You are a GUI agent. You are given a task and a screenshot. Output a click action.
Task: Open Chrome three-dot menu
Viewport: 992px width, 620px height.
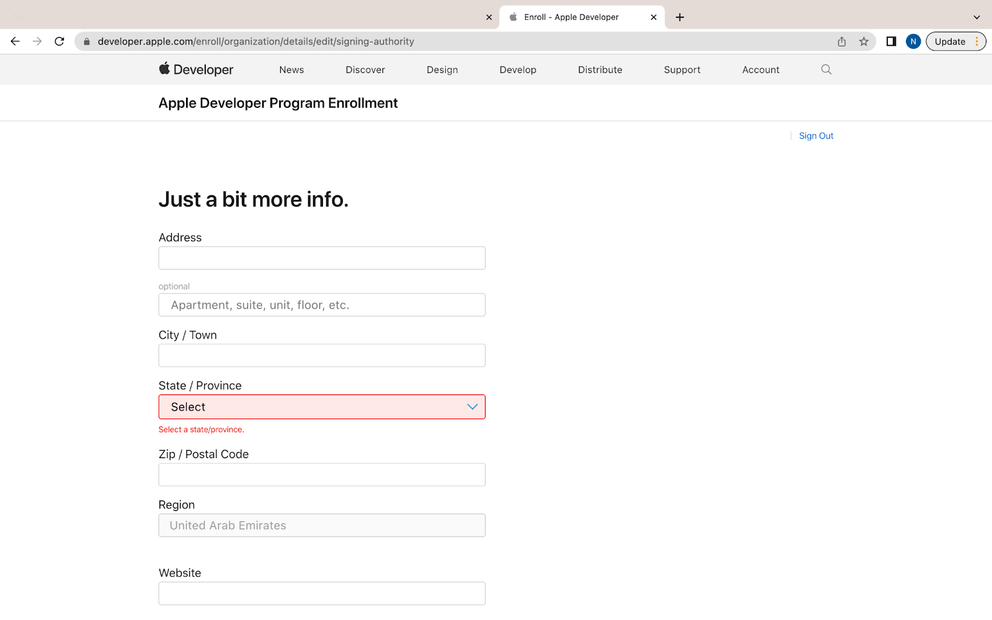pos(977,42)
